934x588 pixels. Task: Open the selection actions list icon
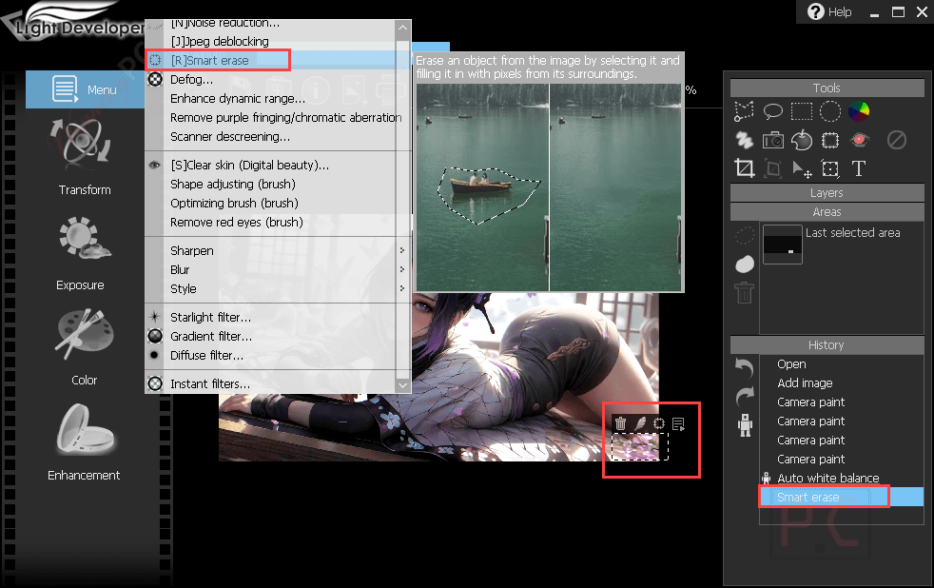click(678, 423)
